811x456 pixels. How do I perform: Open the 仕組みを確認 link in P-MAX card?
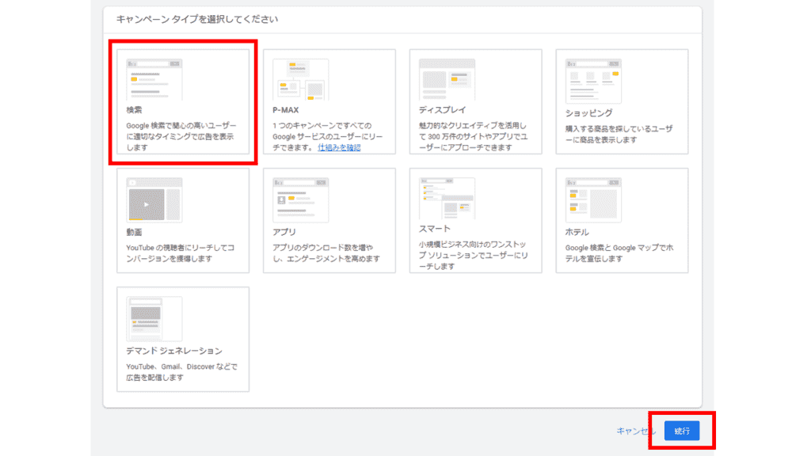339,147
